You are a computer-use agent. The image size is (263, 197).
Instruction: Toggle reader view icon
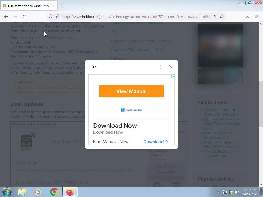pyautogui.click(x=214, y=16)
